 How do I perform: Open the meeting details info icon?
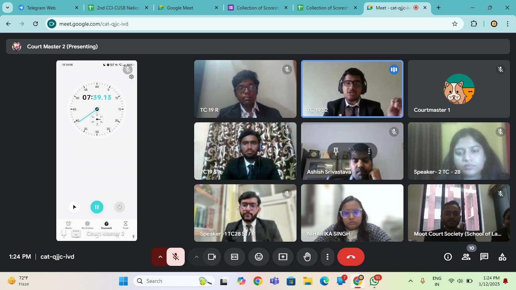(x=448, y=257)
